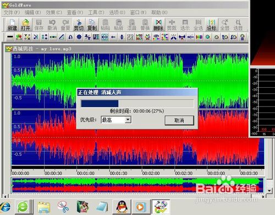The image size is (275, 215).
Task: Click the 设标 (Set marker) icon
Action: [211, 25]
